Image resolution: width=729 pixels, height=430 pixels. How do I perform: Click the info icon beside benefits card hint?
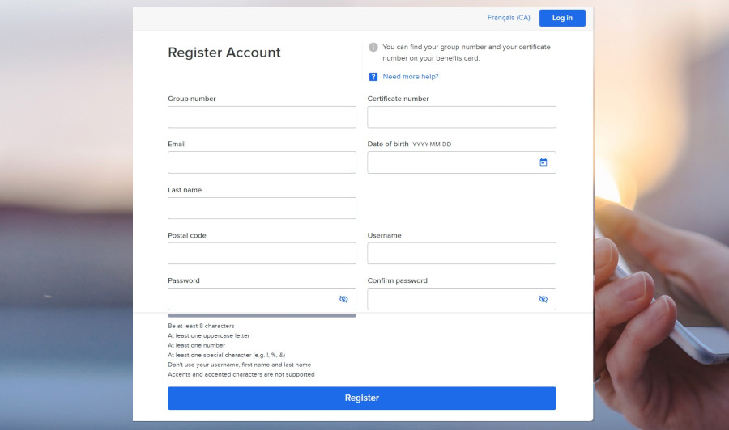coord(373,48)
